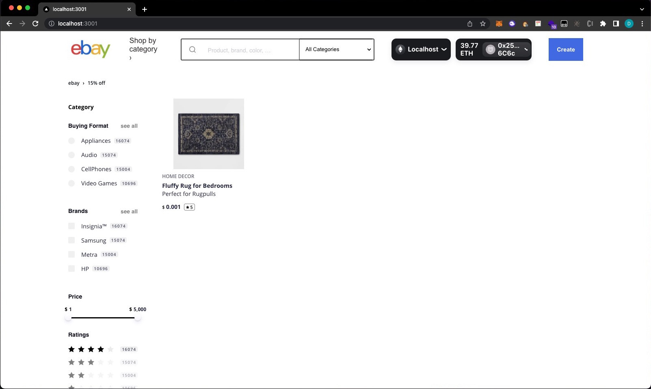Click the eBay logo in the header

[x=90, y=49]
